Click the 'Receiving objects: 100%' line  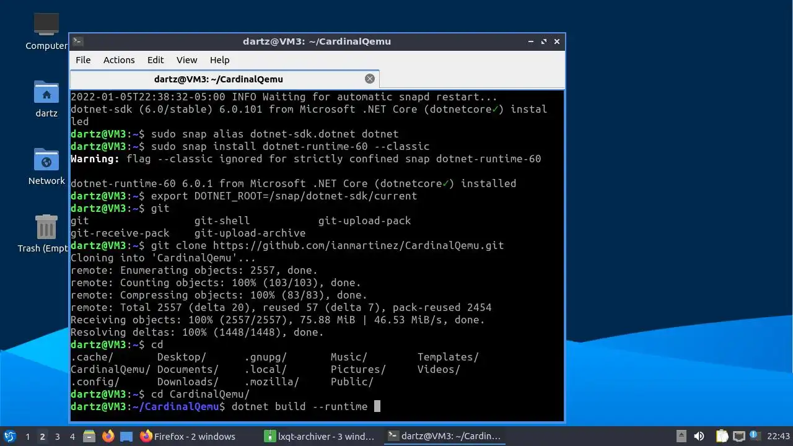278,320
